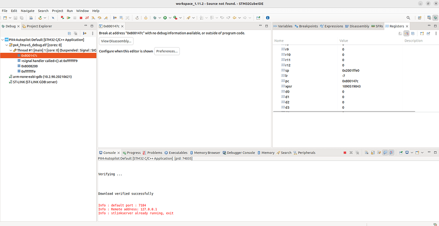
Task: Switch to the Project Explorer tab
Action: click(37, 26)
